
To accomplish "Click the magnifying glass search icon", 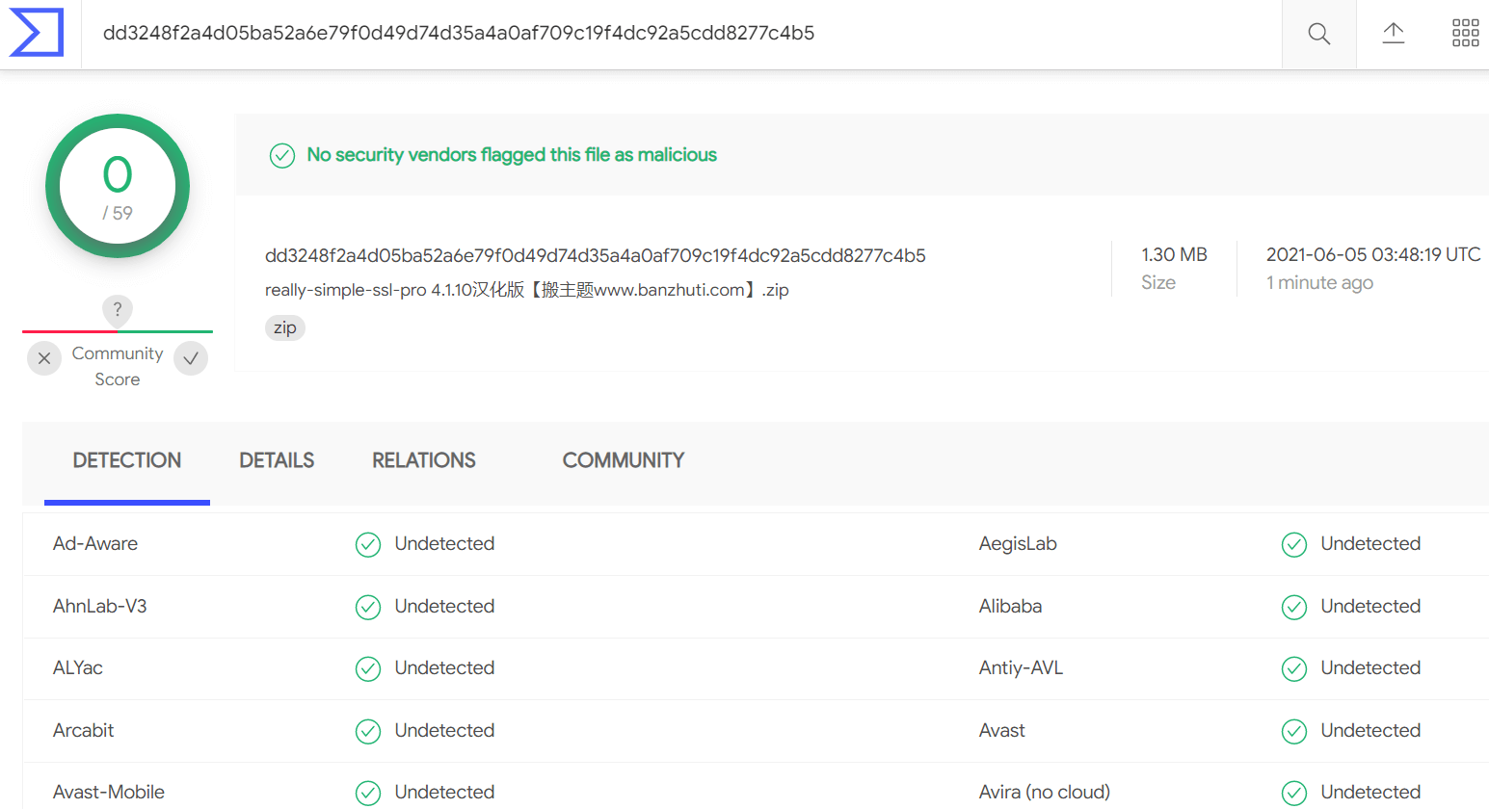I will [1318, 35].
